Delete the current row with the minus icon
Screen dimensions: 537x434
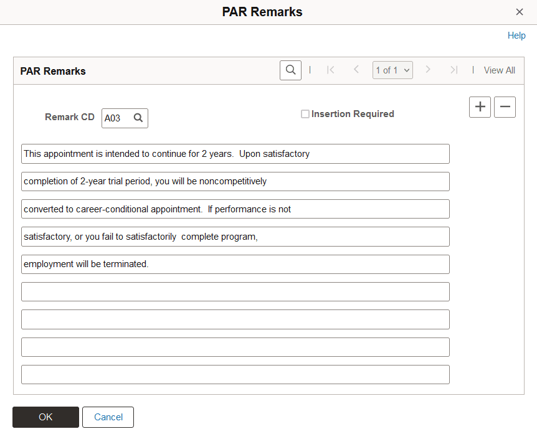point(505,106)
